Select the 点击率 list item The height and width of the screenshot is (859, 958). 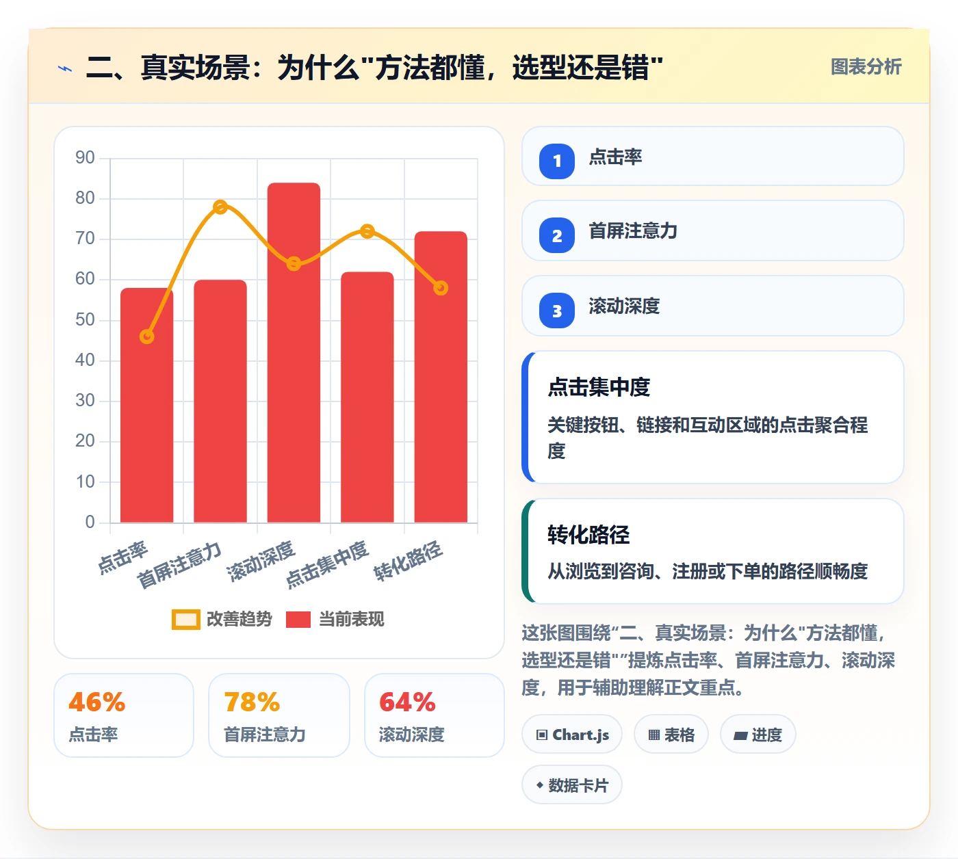[x=713, y=156]
